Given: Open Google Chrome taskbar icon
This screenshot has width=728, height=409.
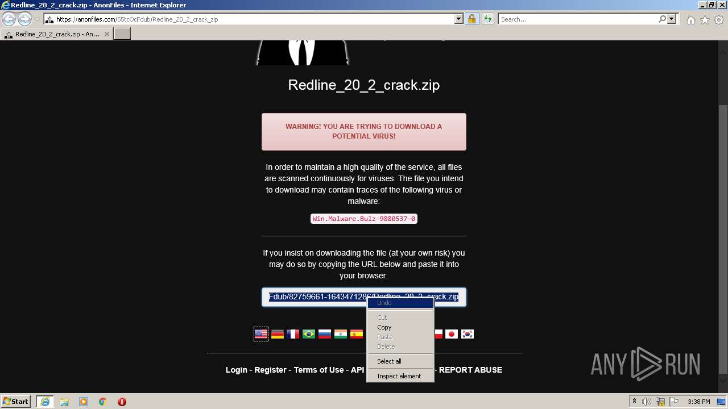Looking at the screenshot, I should point(103,402).
